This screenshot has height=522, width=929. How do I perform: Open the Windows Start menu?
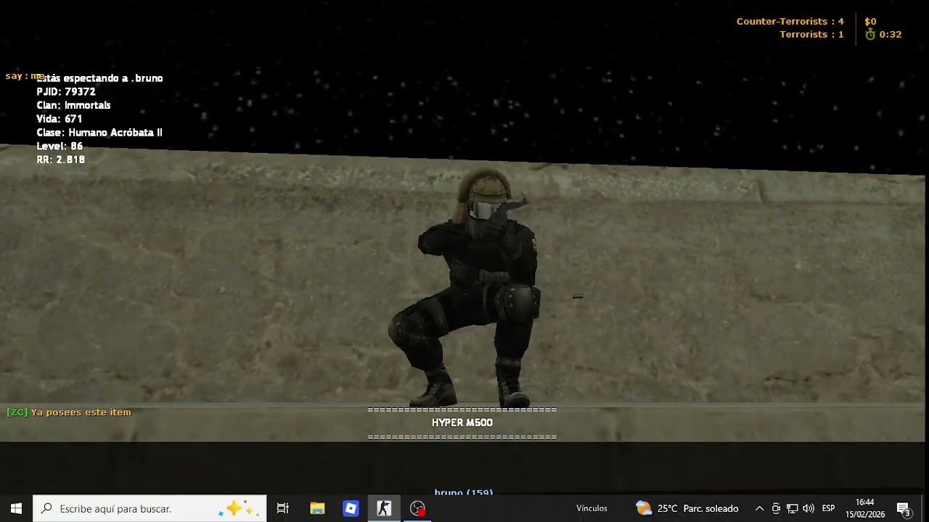[16, 508]
